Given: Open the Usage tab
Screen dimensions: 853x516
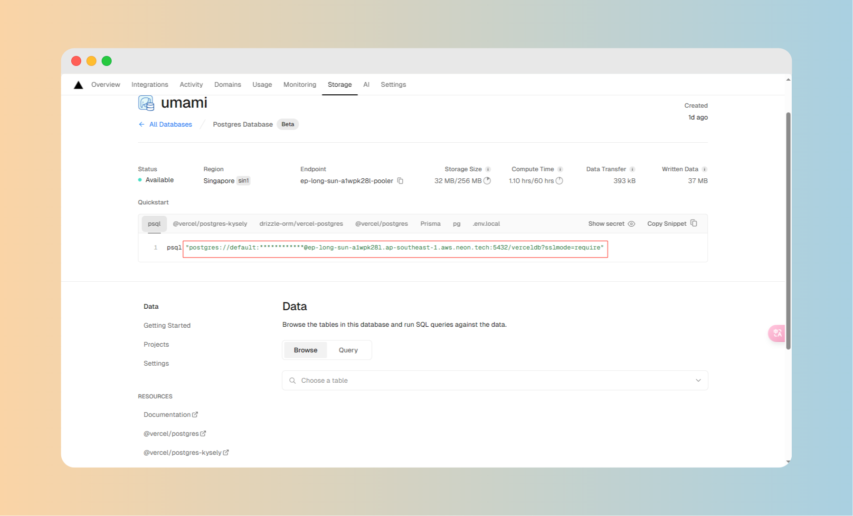Looking at the screenshot, I should [262, 84].
